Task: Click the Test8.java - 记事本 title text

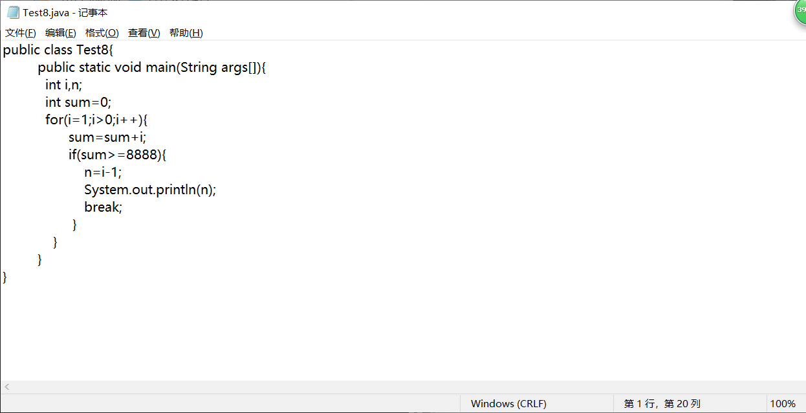Action: click(x=65, y=13)
